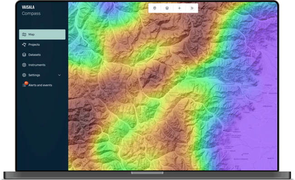The height and width of the screenshot is (180, 295).
Task: Click the Vaisala logo
Action: pos(28,7)
